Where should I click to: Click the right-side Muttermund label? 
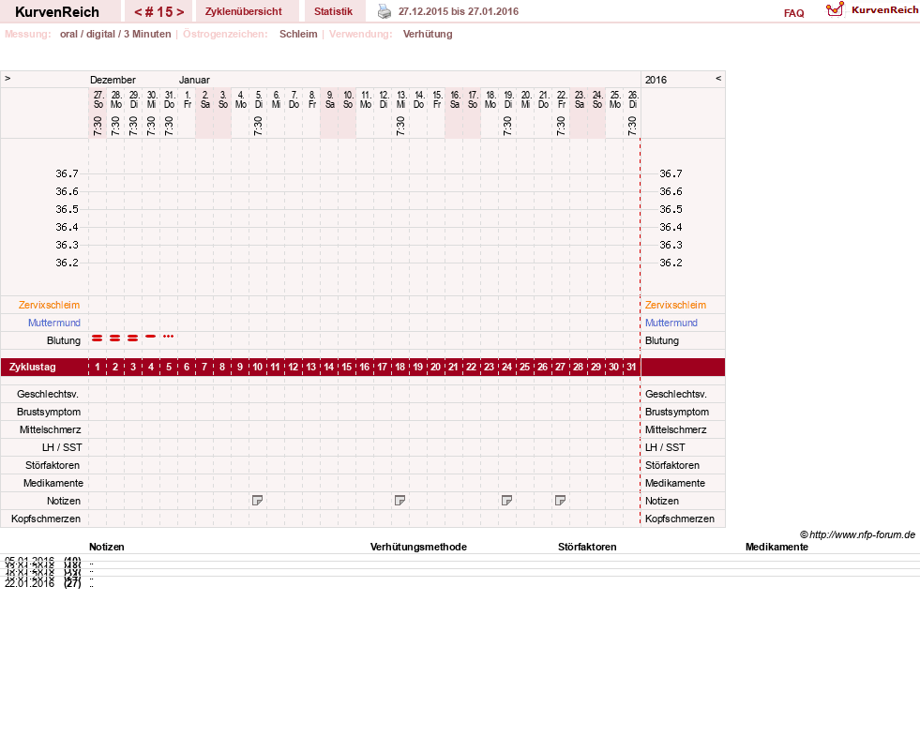[x=671, y=323]
